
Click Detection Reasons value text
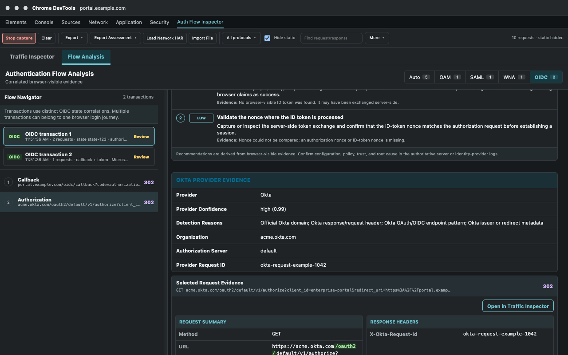click(402, 223)
